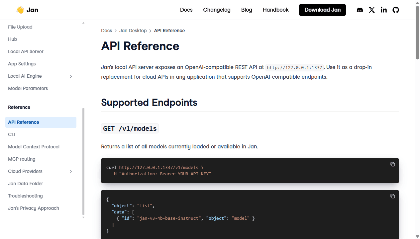Open App Settings in sidebar
This screenshot has height=239, width=420.
pyautogui.click(x=22, y=64)
